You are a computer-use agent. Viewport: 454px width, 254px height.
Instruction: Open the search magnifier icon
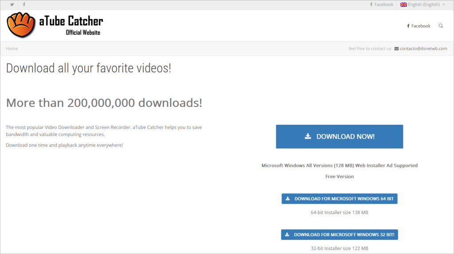tap(441, 26)
